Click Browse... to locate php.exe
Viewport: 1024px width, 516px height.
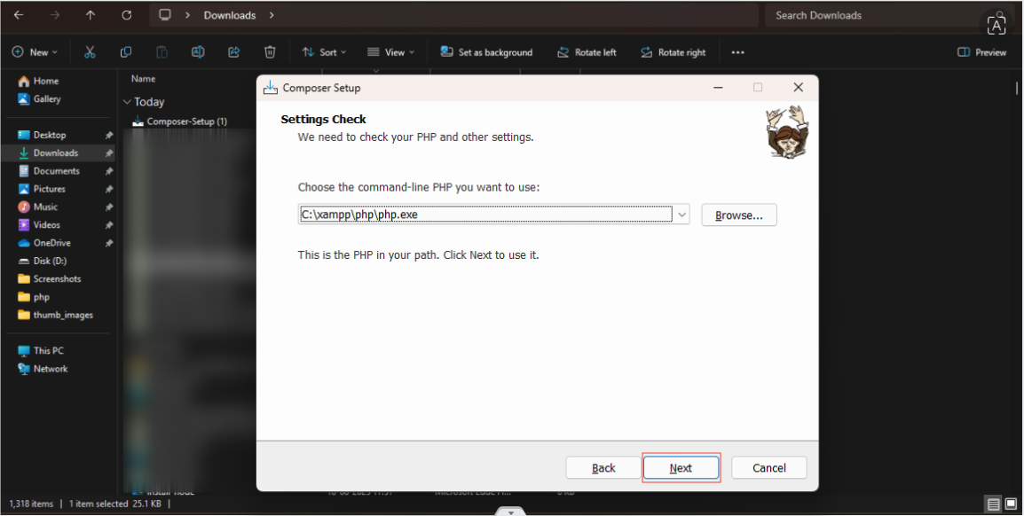tap(739, 215)
